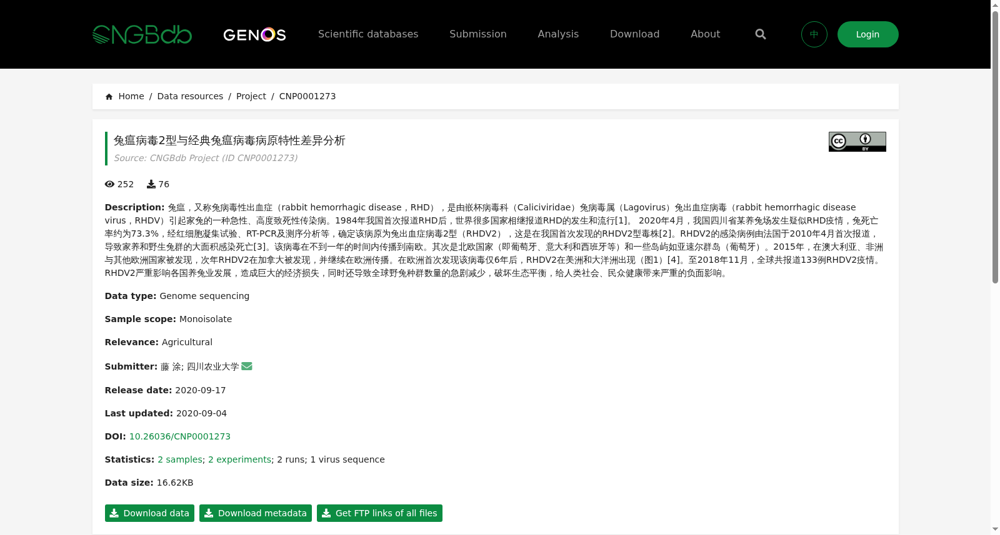1000x535 pixels.
Task: Go to Data resources breadcrumb
Action: pyautogui.click(x=190, y=96)
